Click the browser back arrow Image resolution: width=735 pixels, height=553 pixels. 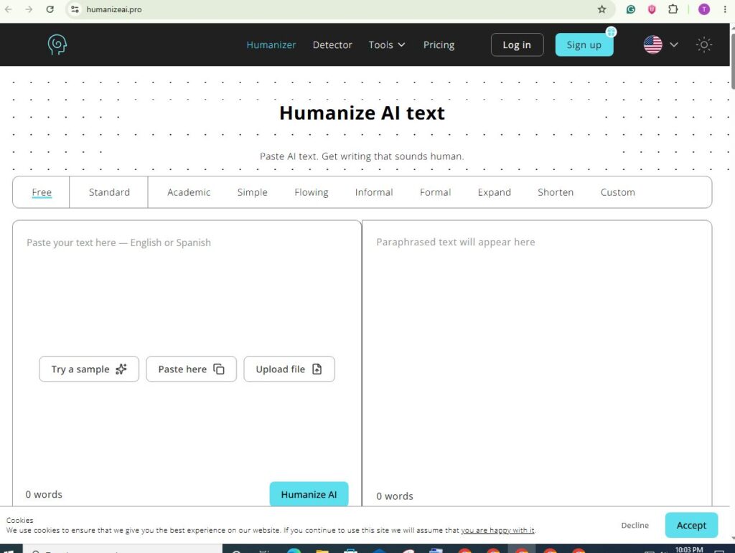click(x=9, y=9)
